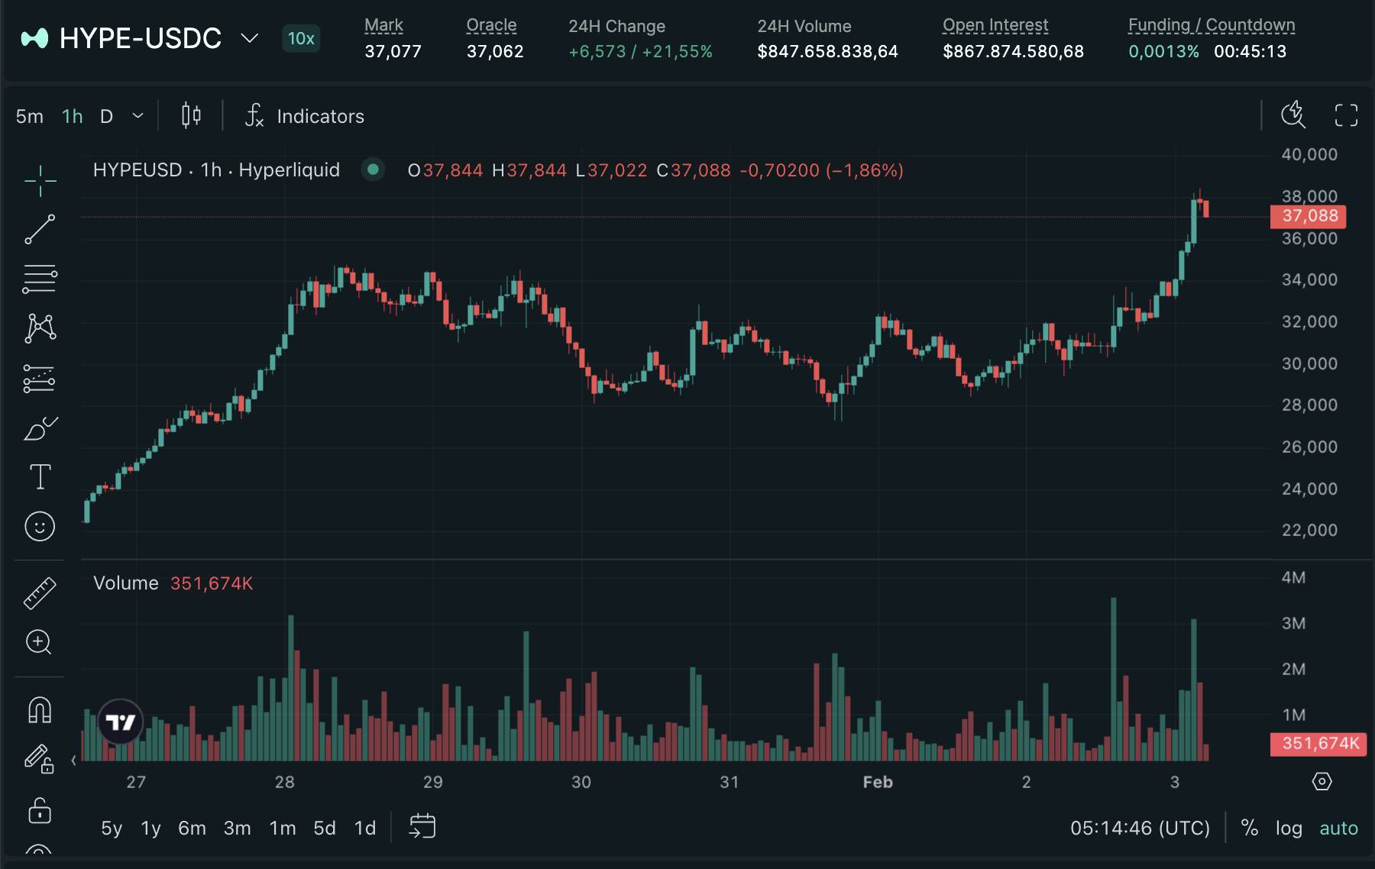Select the ruler measure tool
This screenshot has width=1375, height=869.
(x=40, y=593)
